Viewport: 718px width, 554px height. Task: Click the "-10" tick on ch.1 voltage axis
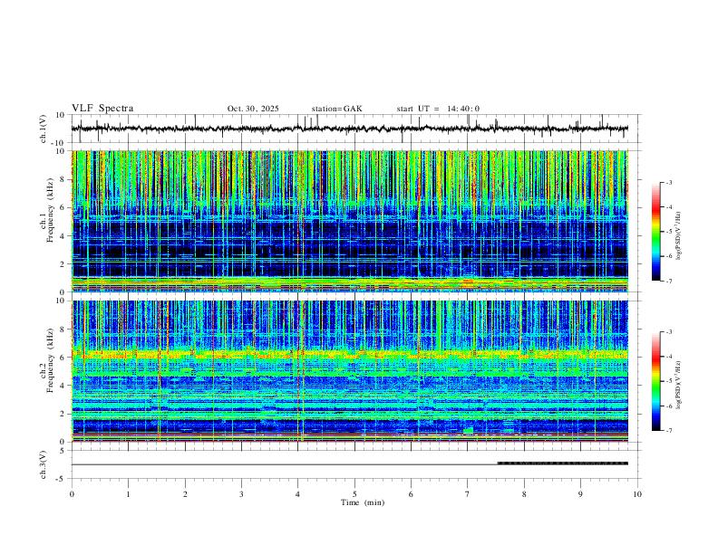point(60,143)
